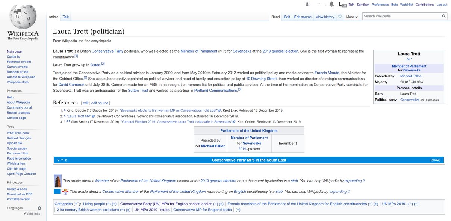Open Beta features link
This screenshot has width=451, height=221.
pos(395,5)
